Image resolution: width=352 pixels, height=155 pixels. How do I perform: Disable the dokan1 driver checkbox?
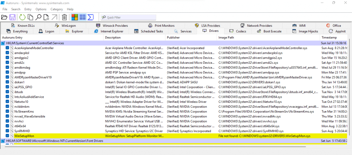point(8,82)
